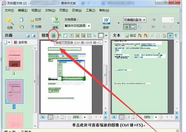Open the blank style dropdown in main toolbar
This screenshot has height=132, width=186.
(168, 20)
